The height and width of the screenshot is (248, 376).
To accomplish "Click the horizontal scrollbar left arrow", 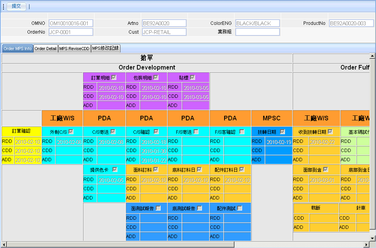I will [x=4, y=245].
